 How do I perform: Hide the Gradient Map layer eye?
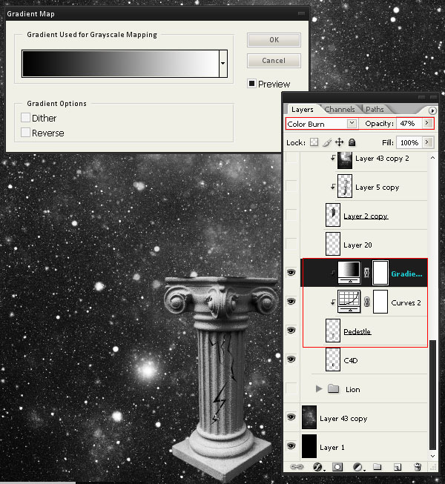pyautogui.click(x=291, y=273)
